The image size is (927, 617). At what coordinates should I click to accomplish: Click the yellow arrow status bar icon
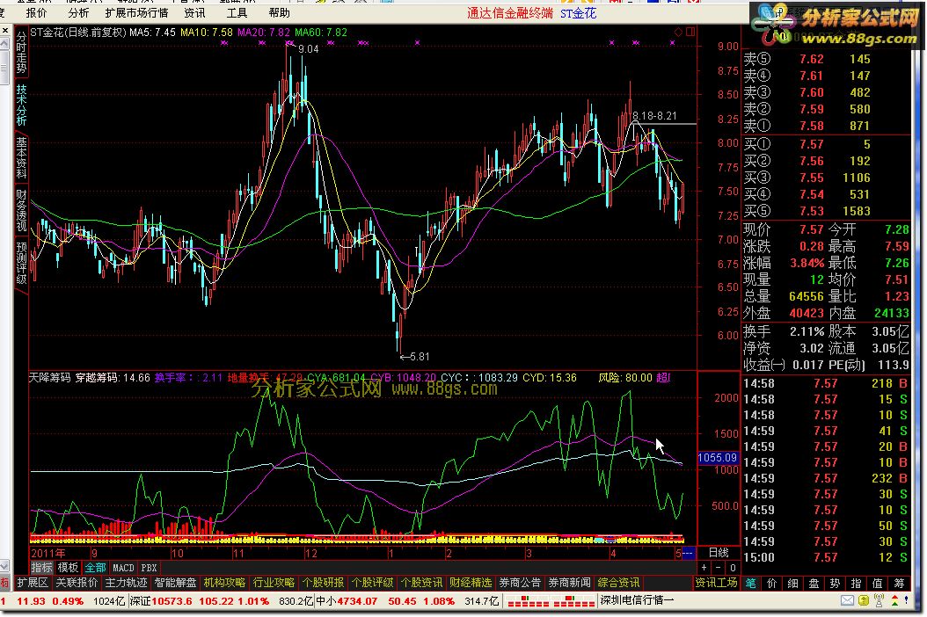pos(863,600)
